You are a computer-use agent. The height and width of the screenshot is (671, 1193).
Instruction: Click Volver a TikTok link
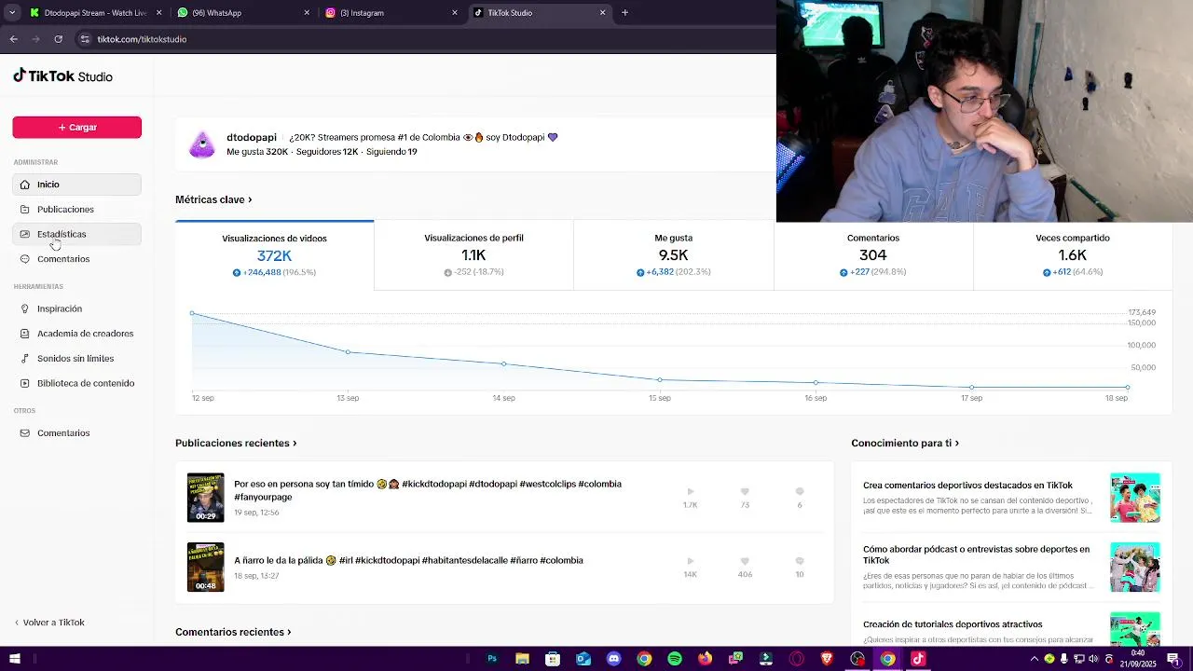tap(48, 623)
